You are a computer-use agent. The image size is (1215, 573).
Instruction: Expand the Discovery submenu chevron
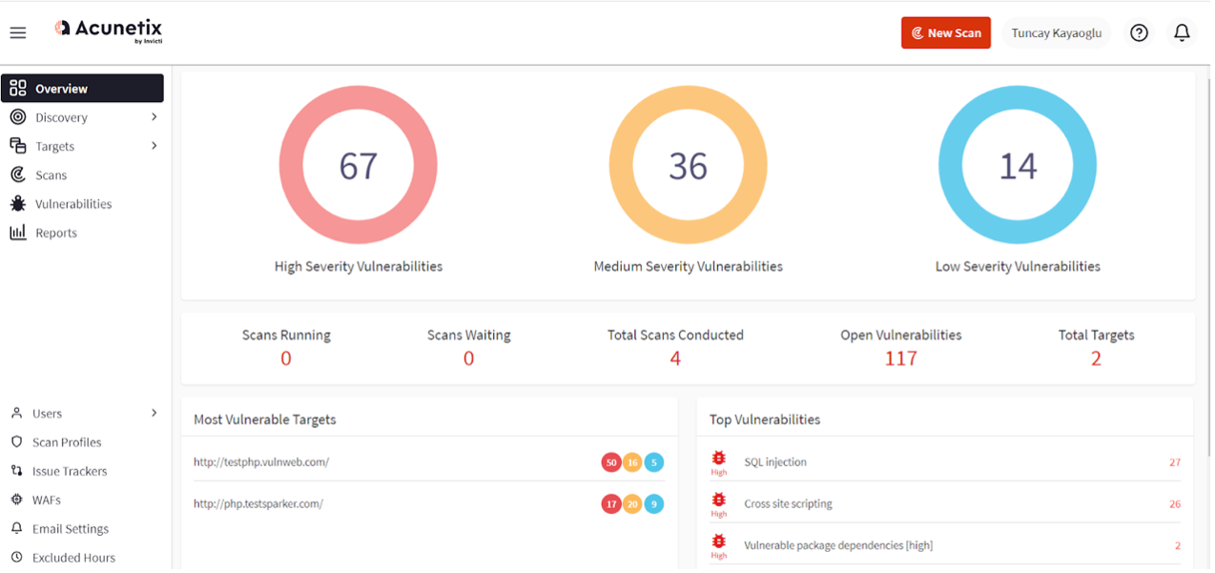[154, 117]
